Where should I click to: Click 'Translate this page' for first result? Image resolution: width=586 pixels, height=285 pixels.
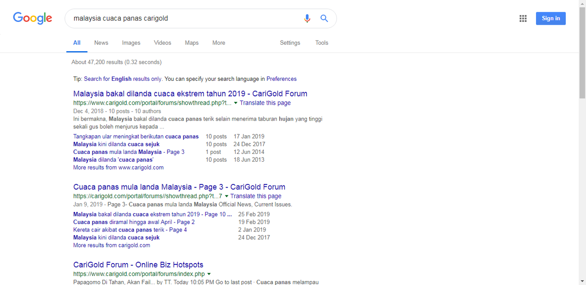pyautogui.click(x=265, y=103)
